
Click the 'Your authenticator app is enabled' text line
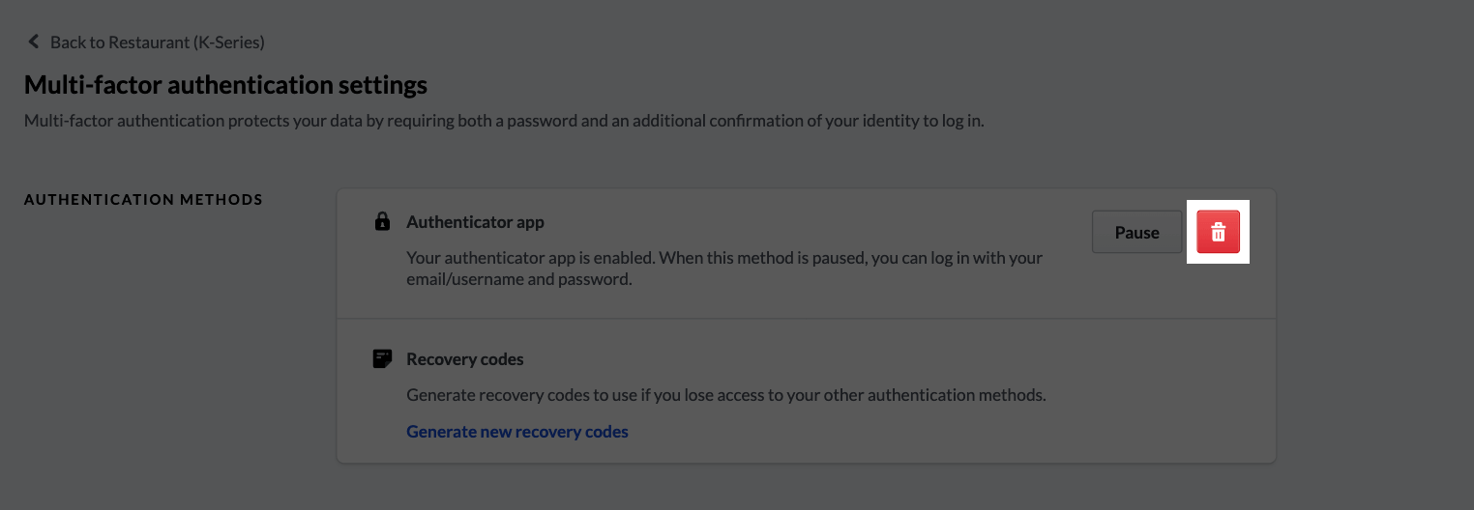click(723, 258)
